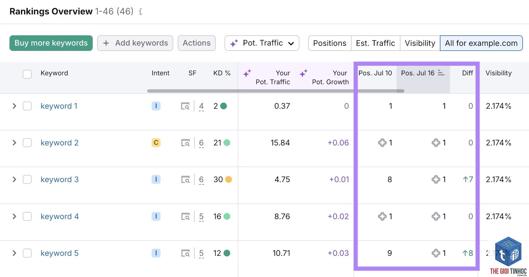Click sparkle icon next to Your Pot. Growth header
Image resolution: width=529 pixels, height=277 pixels.
(304, 73)
